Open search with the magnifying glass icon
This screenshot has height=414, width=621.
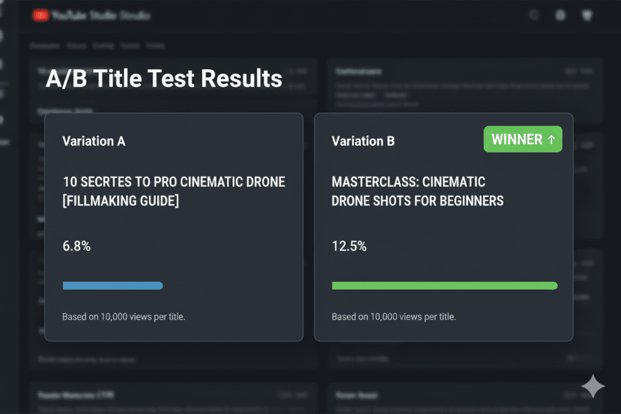(x=534, y=15)
